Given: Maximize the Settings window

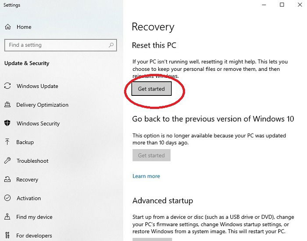Looking at the screenshot, I should 282,5.
